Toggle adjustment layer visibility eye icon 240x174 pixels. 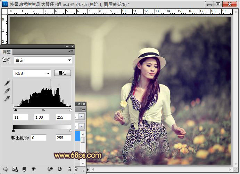[34, 169]
